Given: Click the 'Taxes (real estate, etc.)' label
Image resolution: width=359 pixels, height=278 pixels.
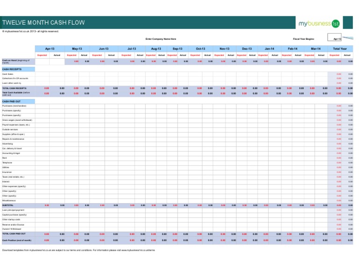Looking at the screenshot, I should click(13, 177).
